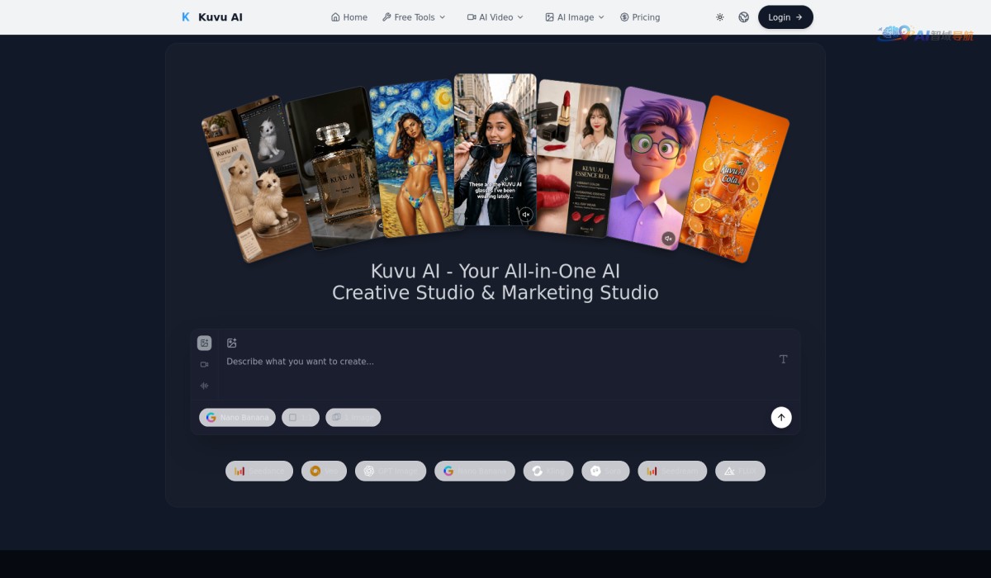Viewport: 991px width, 578px height.
Task: Expand the AI Image menu
Action: pyautogui.click(x=575, y=17)
